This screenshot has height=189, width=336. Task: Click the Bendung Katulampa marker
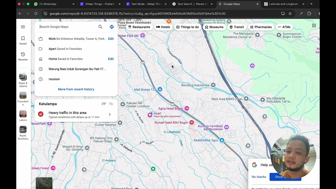[x=213, y=85]
